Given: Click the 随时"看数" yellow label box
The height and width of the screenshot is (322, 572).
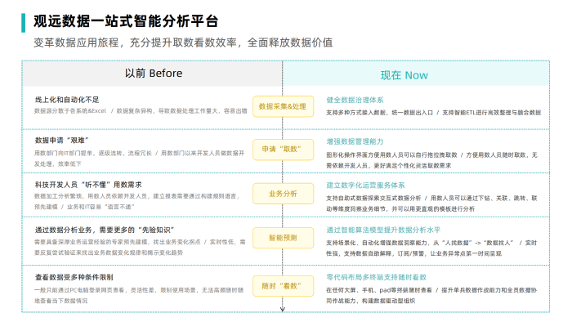Looking at the screenshot, I should (283, 286).
